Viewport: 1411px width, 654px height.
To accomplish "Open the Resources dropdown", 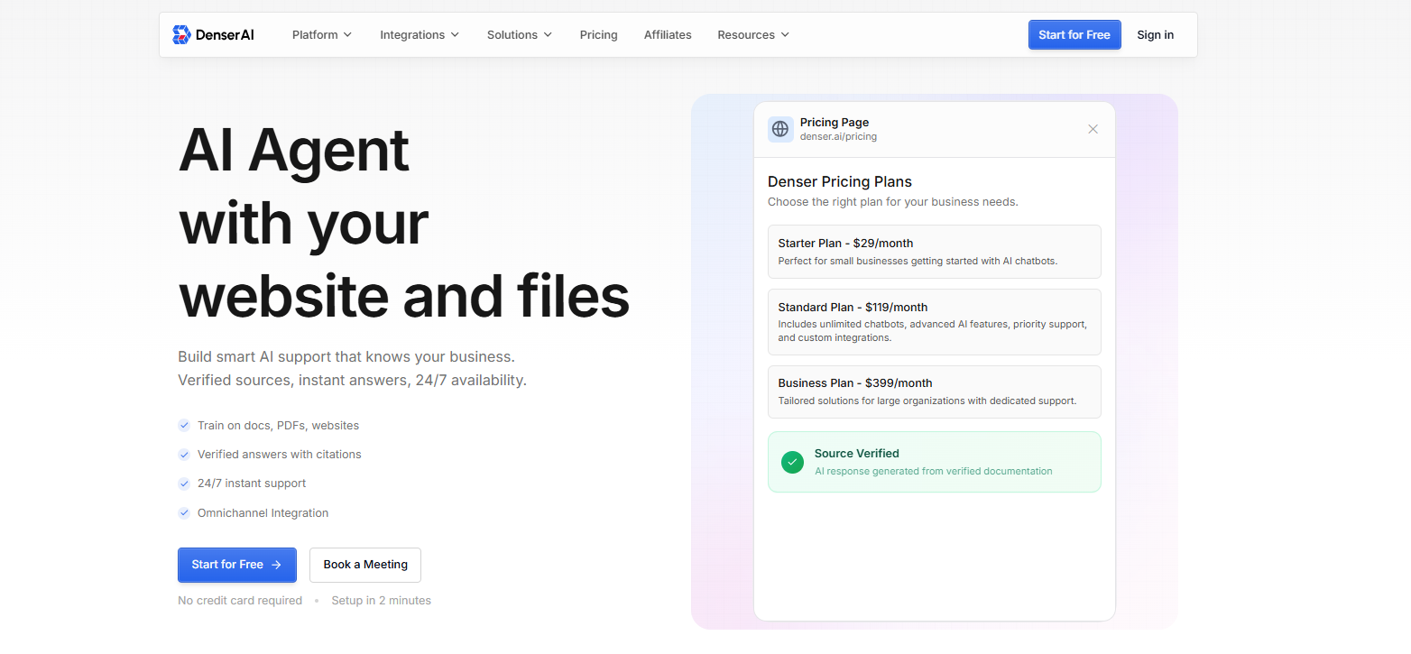I will pyautogui.click(x=752, y=35).
